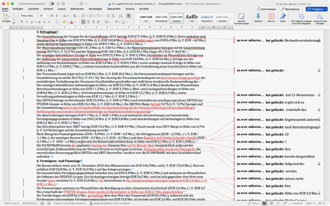Open the Home icon in the title bar

coord(58,4)
